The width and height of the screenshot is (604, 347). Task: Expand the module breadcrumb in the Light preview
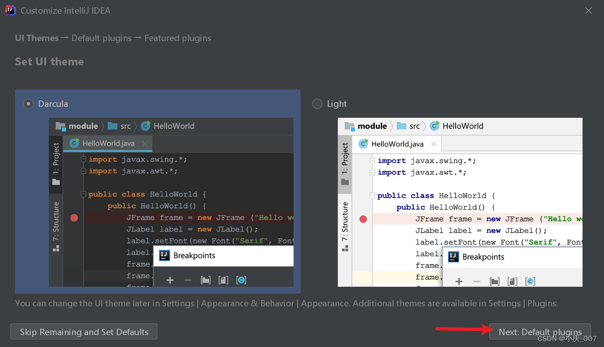373,126
